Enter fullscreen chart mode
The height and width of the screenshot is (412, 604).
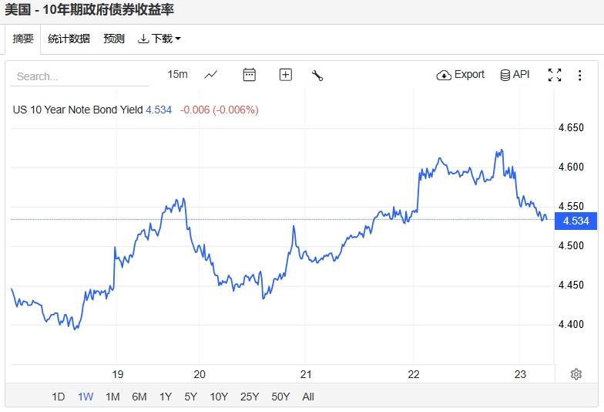(x=555, y=75)
